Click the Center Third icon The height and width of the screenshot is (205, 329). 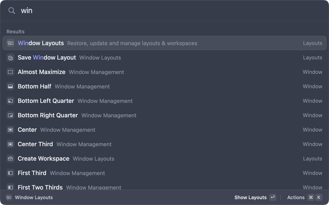tap(10, 144)
